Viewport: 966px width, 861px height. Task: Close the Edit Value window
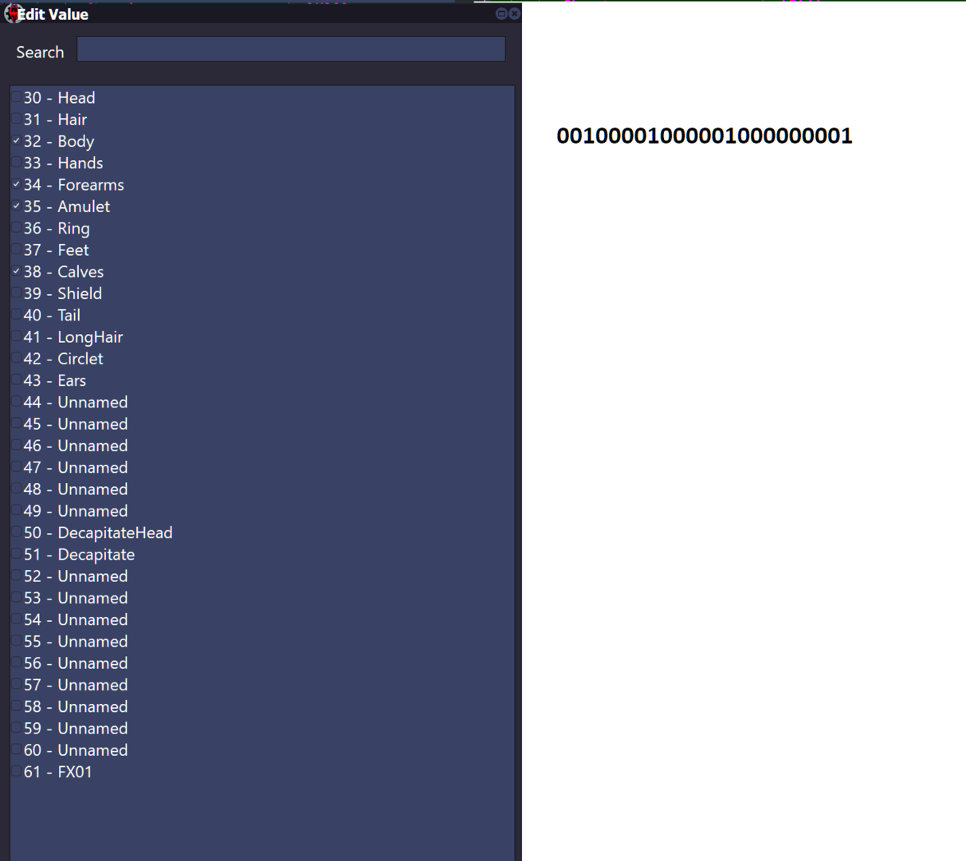point(515,14)
